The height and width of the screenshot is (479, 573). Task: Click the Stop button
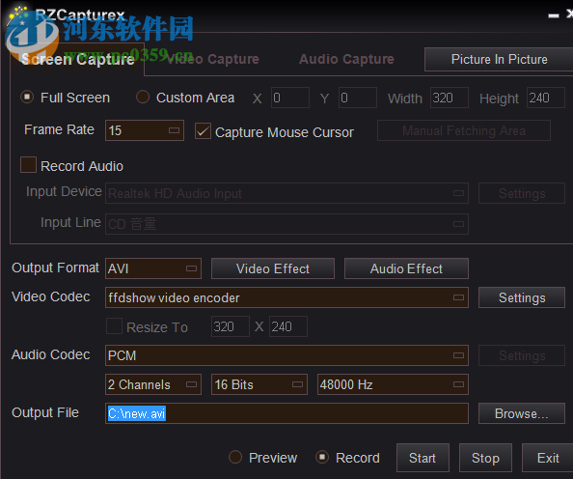click(485, 458)
